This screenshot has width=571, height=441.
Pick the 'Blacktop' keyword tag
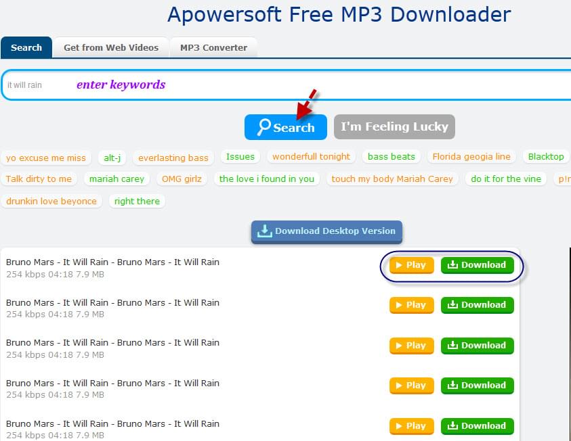(546, 157)
